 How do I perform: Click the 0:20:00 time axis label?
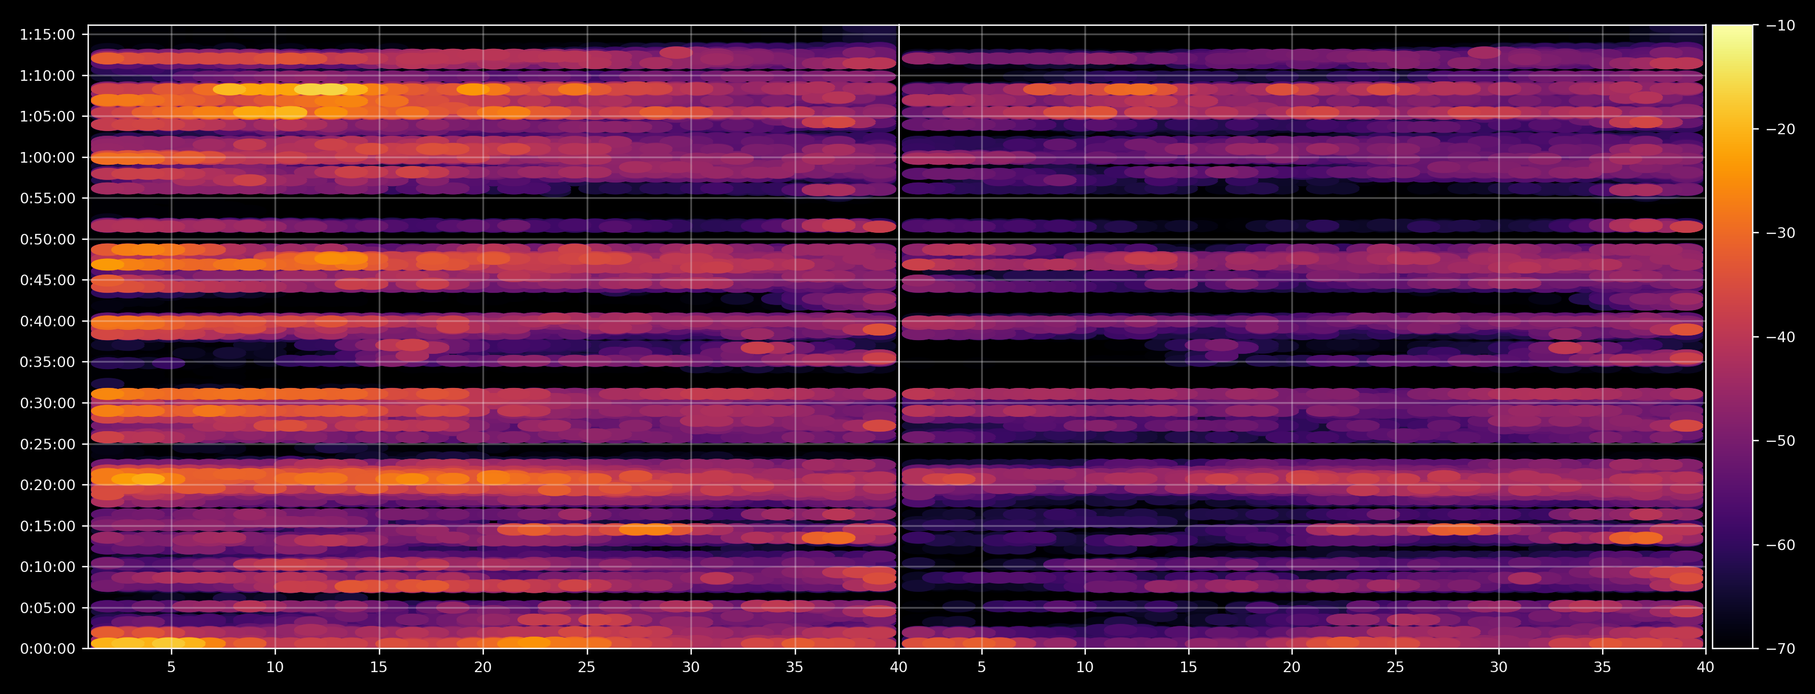tap(47, 485)
